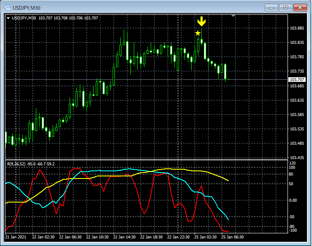This screenshot has width=312, height=246.
Task: Click the 22 Jan 02:30 time label
Action: [43, 237]
